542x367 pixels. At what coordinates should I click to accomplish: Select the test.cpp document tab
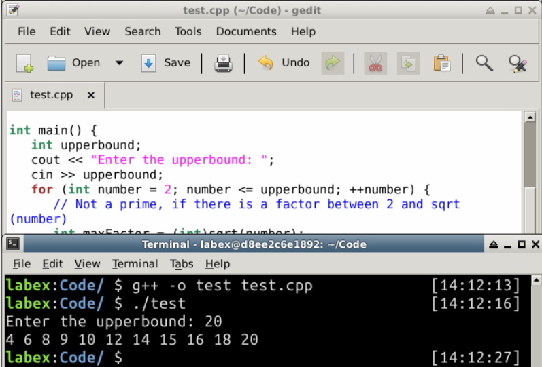click(50, 95)
